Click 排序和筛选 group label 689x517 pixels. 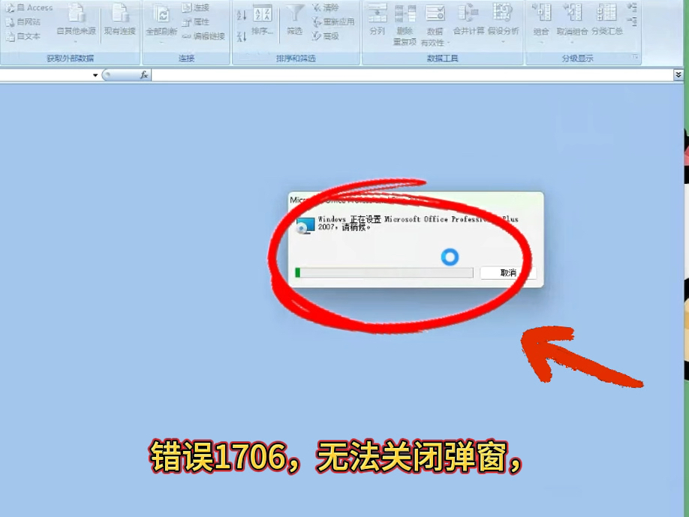click(296, 58)
